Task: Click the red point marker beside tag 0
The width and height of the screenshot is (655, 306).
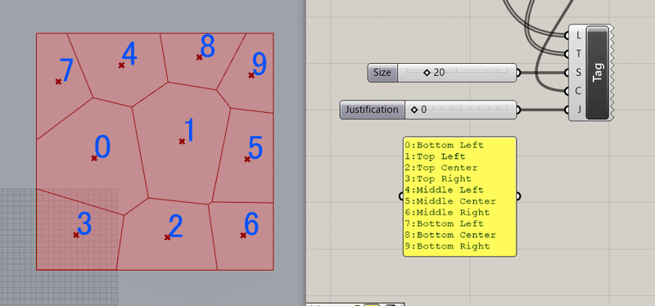Action: [x=94, y=158]
